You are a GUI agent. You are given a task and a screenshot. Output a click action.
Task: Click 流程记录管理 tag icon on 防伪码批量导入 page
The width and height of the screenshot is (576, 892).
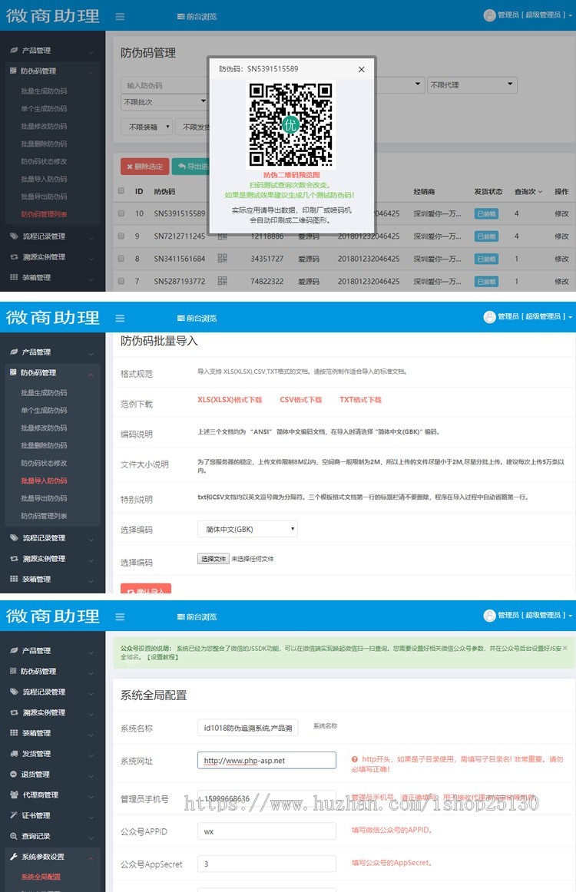[x=14, y=537]
